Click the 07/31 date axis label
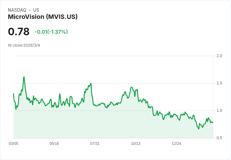The image size is (231, 160). (x=95, y=144)
